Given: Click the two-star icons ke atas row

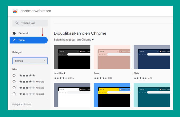Looking at the screenshot, I should tap(27, 94).
